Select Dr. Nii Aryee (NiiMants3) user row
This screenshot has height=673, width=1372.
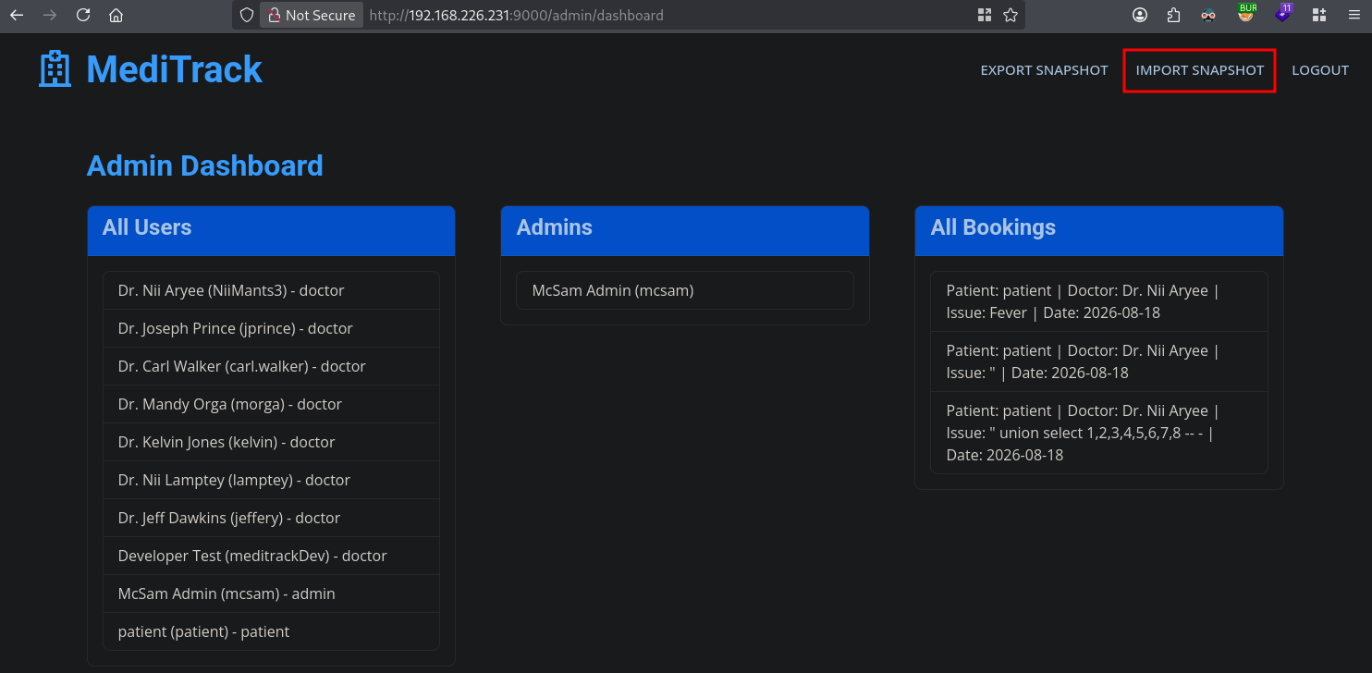[x=271, y=290]
